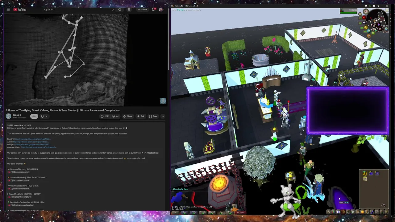Toggle the Game chat filter tab
The height and width of the screenshot is (222, 395).
click(185, 213)
